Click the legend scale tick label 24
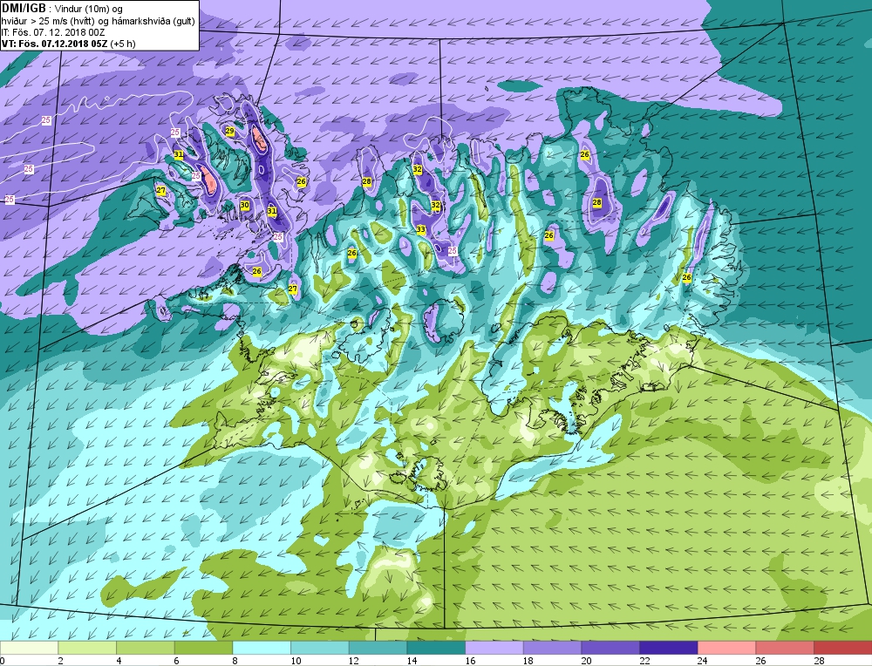This screenshot has height=666, width=872. pos(702,661)
